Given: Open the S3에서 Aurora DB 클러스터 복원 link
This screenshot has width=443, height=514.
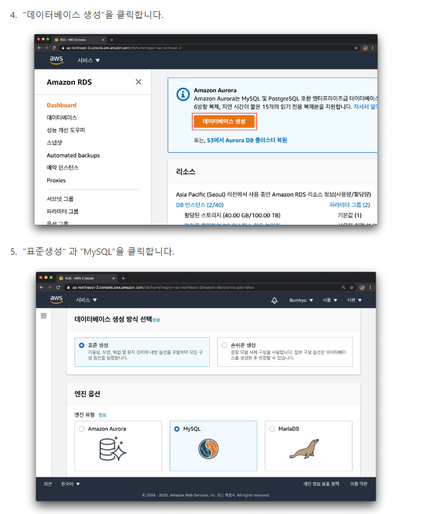Looking at the screenshot, I should point(247,140).
